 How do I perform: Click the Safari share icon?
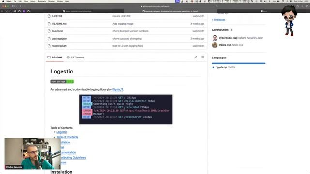click(x=297, y=6)
